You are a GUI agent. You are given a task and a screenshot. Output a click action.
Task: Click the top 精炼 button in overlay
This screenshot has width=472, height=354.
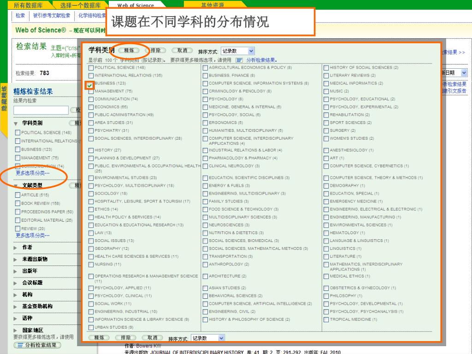[x=129, y=50]
